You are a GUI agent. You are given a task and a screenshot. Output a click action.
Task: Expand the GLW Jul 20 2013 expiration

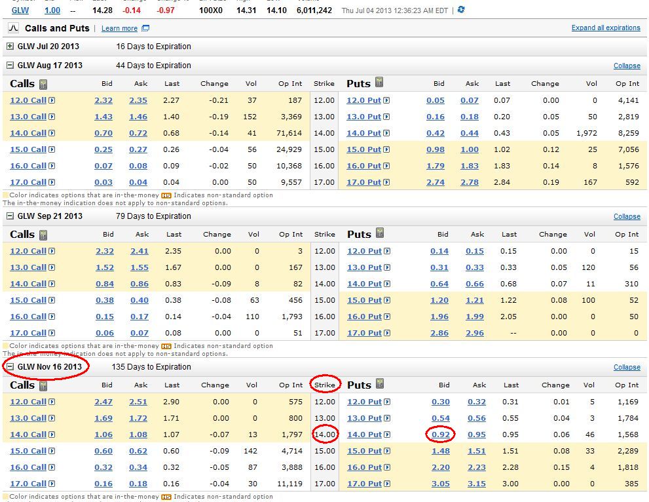coord(10,47)
